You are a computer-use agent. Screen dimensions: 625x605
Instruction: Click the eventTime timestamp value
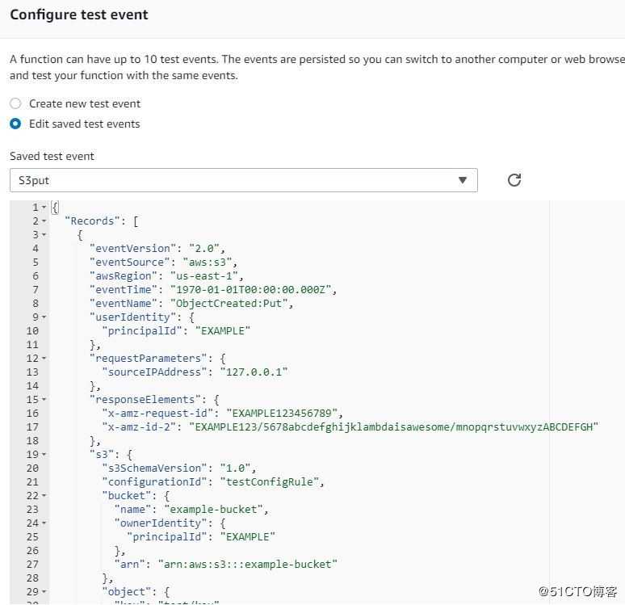250,289
